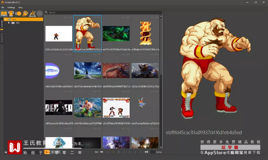Click the right-arrow icon left of the size buttons
Image resolution: width=268 pixels, height=160 pixels.
click(6, 152)
